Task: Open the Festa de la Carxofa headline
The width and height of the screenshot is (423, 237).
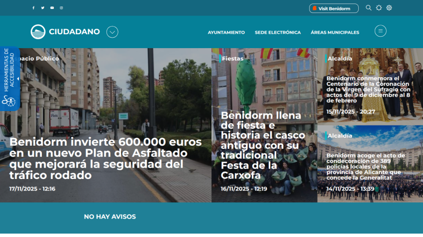Action: pyautogui.click(x=263, y=145)
